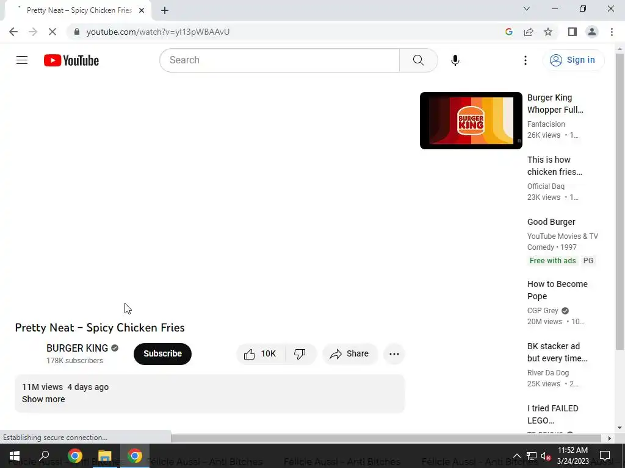Share the Spicy Chicken Fries video
This screenshot has height=468, width=625.
[x=350, y=354]
